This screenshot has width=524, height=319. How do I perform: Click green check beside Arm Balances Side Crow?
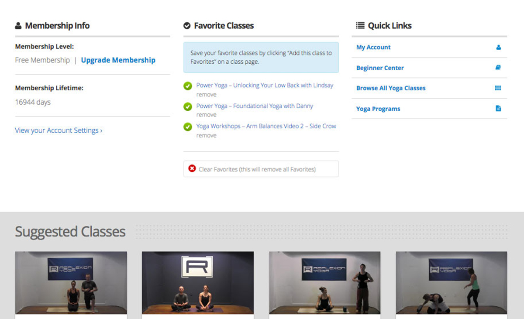tap(188, 127)
